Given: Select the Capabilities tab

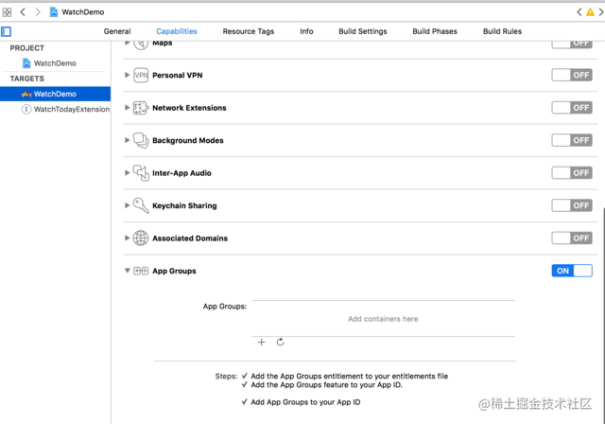Looking at the screenshot, I should tap(177, 31).
